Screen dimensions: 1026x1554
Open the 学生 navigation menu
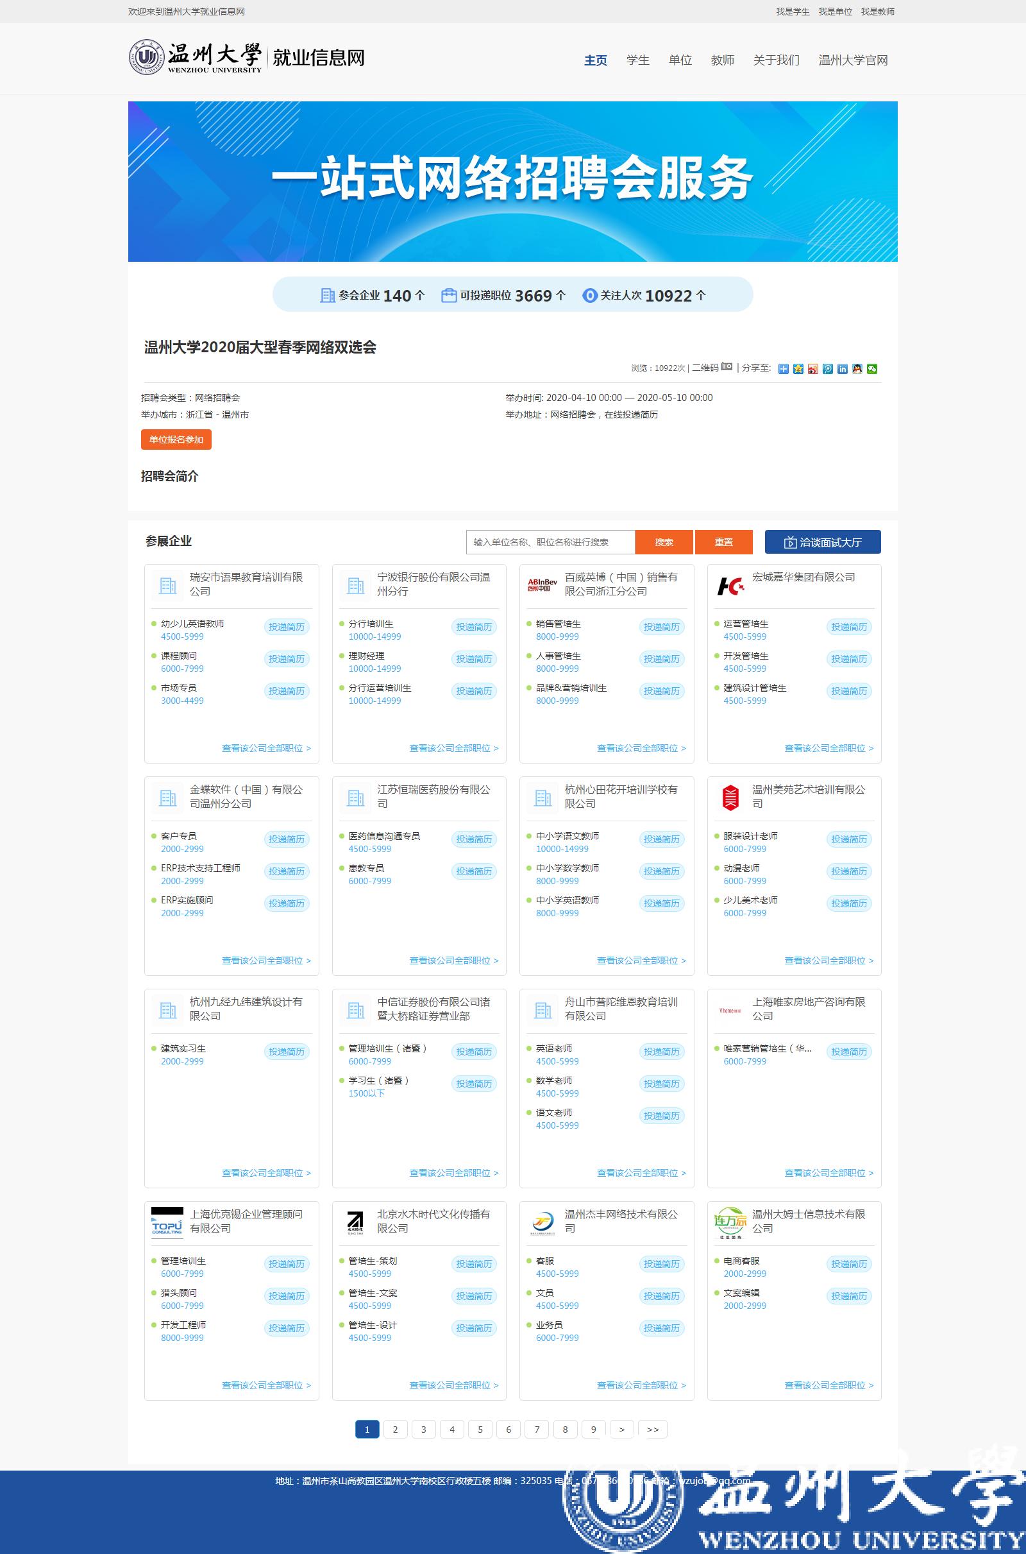click(x=637, y=60)
